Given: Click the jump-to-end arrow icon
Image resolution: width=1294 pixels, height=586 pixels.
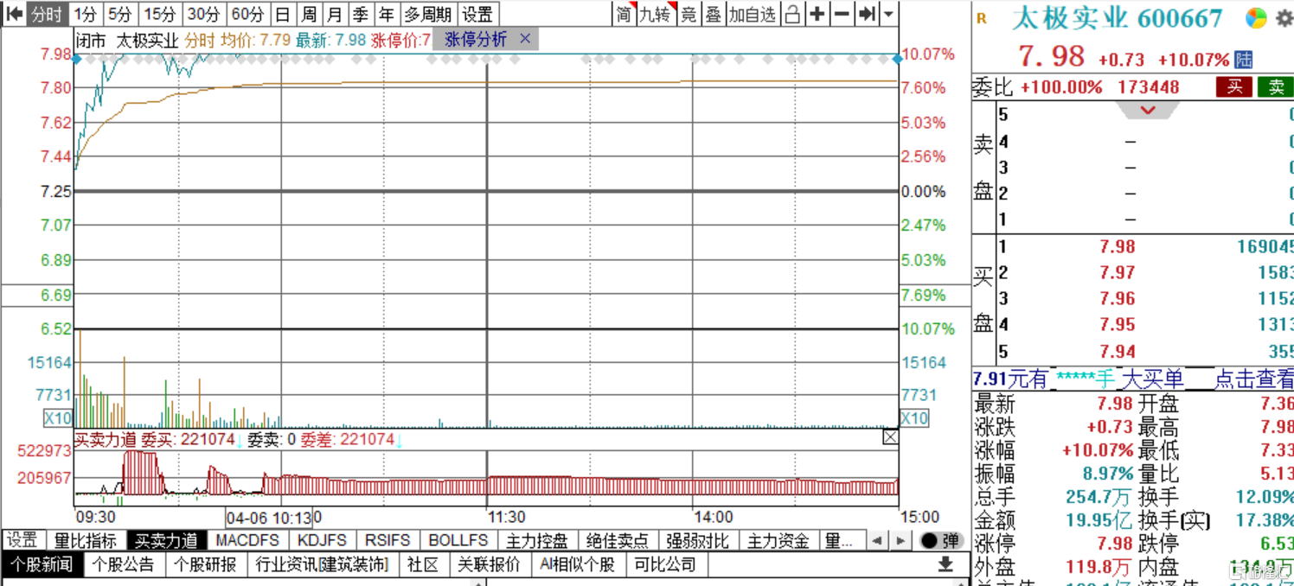Looking at the screenshot, I should [x=868, y=14].
